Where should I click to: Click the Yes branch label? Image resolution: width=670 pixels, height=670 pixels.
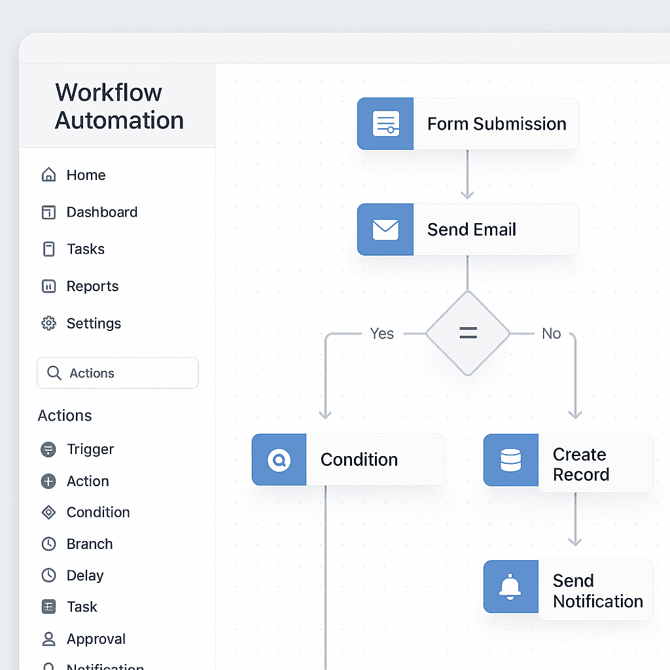[x=381, y=333]
